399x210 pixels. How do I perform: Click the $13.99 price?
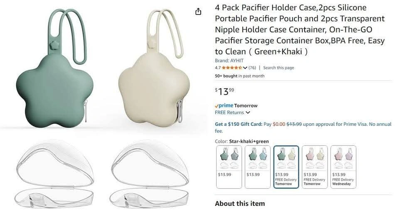click(224, 92)
